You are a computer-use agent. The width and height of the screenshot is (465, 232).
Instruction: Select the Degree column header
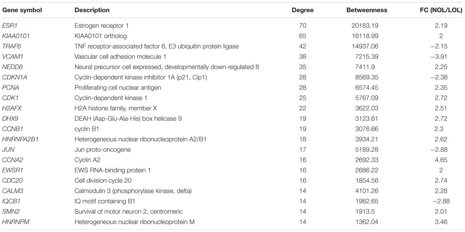(303, 10)
